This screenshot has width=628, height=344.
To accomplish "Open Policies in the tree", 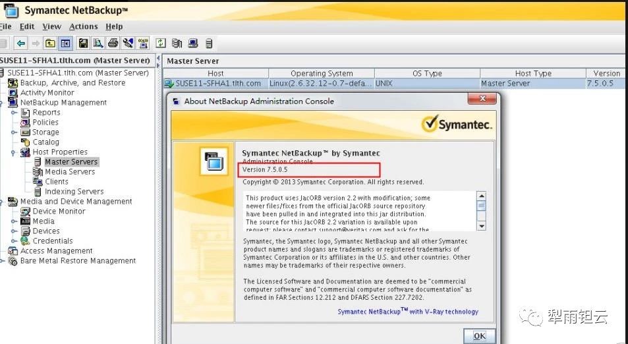I will pos(45,122).
